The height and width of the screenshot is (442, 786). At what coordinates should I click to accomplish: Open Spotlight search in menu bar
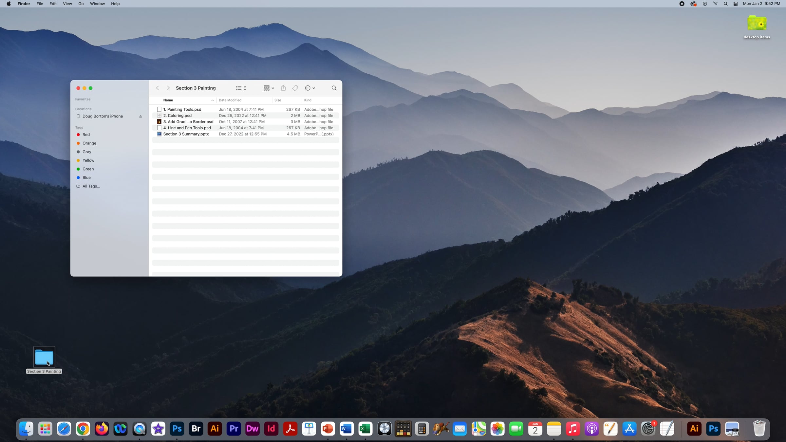[726, 4]
